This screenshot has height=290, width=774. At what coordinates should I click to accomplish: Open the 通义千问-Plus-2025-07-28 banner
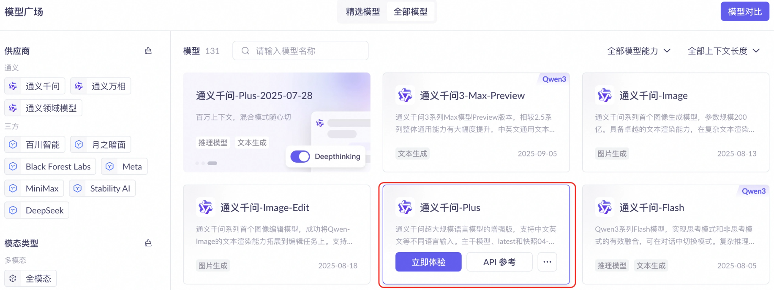tap(277, 122)
